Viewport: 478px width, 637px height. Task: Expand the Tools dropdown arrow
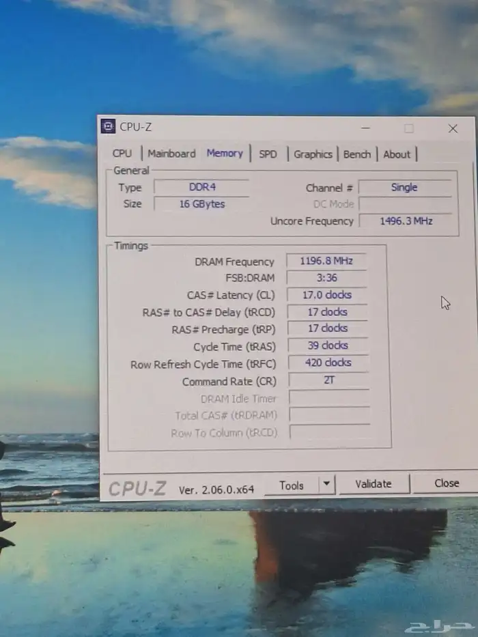point(326,484)
